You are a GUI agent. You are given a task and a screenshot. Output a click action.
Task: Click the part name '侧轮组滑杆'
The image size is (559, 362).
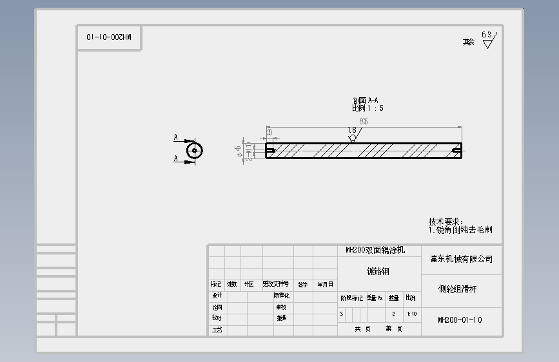point(457,289)
